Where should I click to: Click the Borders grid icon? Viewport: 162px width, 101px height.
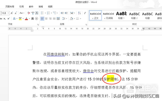[77, 19]
